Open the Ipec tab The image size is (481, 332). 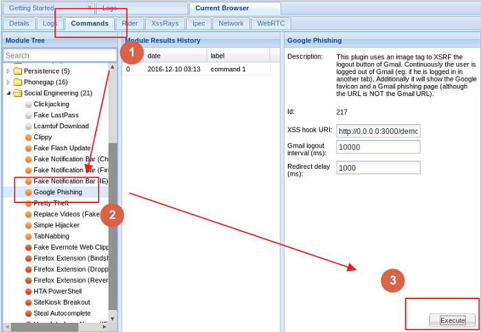point(199,23)
